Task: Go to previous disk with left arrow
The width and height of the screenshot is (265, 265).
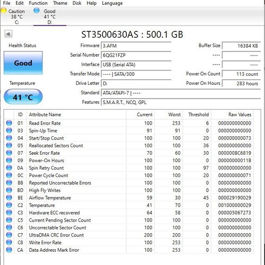Action: coord(8,34)
